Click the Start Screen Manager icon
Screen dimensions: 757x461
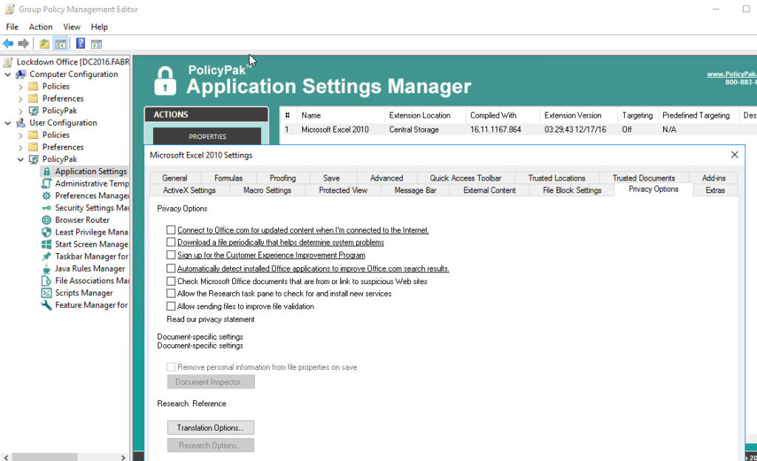coord(47,244)
